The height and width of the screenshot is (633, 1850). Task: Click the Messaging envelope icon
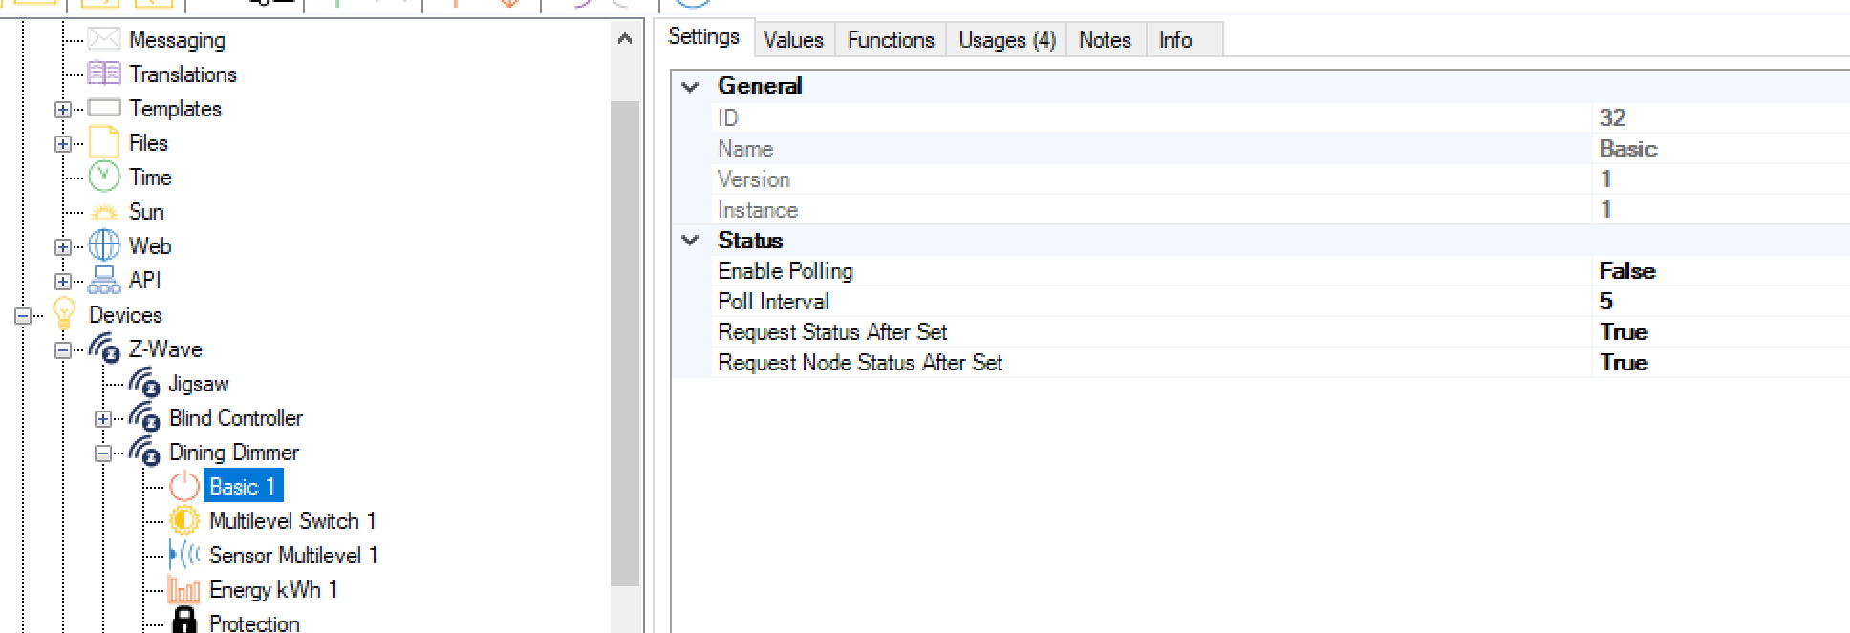104,39
